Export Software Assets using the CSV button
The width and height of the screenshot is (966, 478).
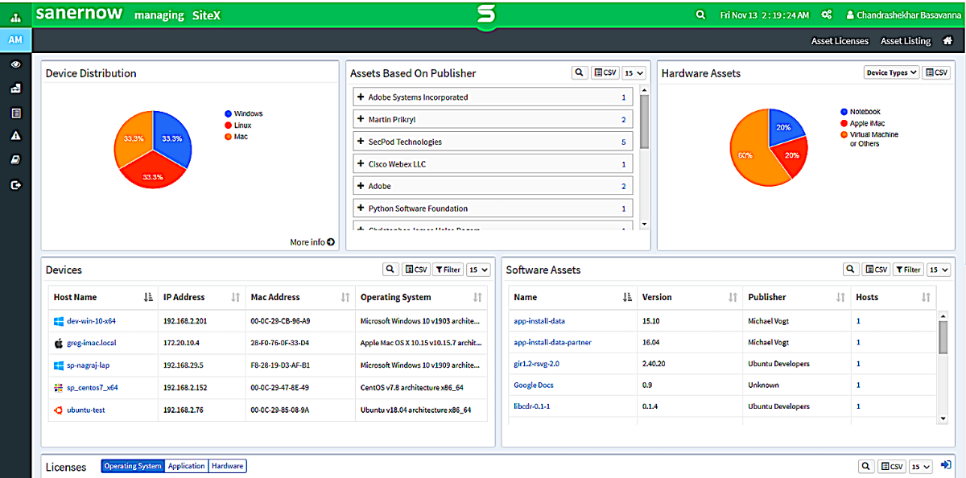(876, 270)
